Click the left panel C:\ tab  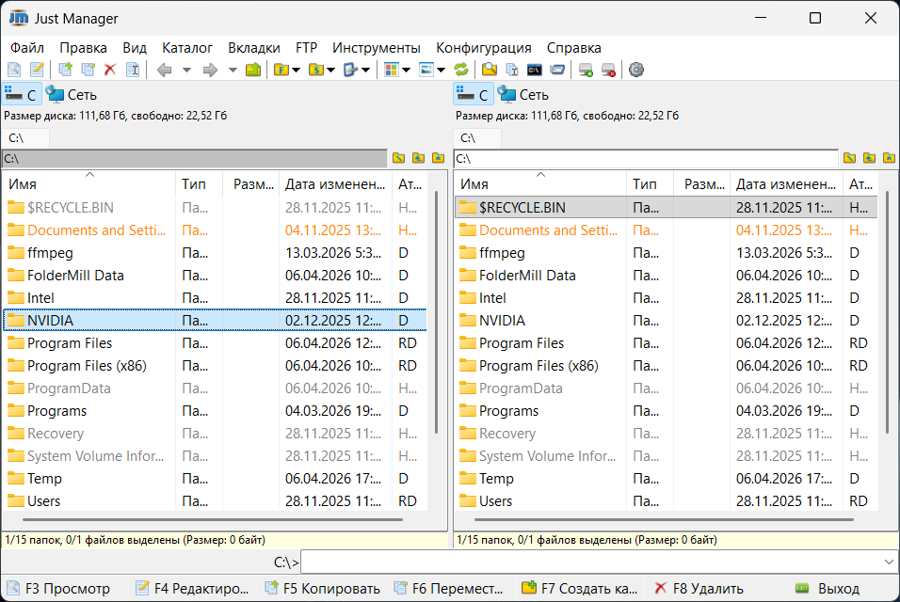tap(25, 138)
